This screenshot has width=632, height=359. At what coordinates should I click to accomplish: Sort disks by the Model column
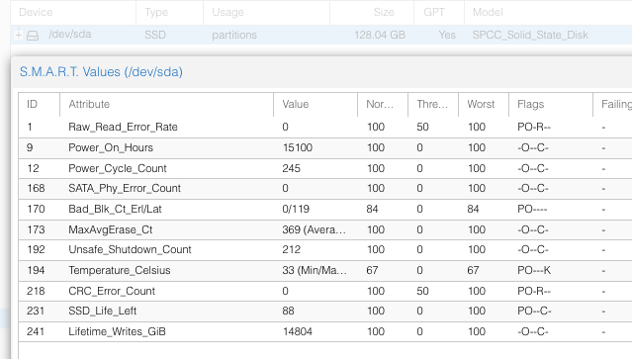[548, 12]
